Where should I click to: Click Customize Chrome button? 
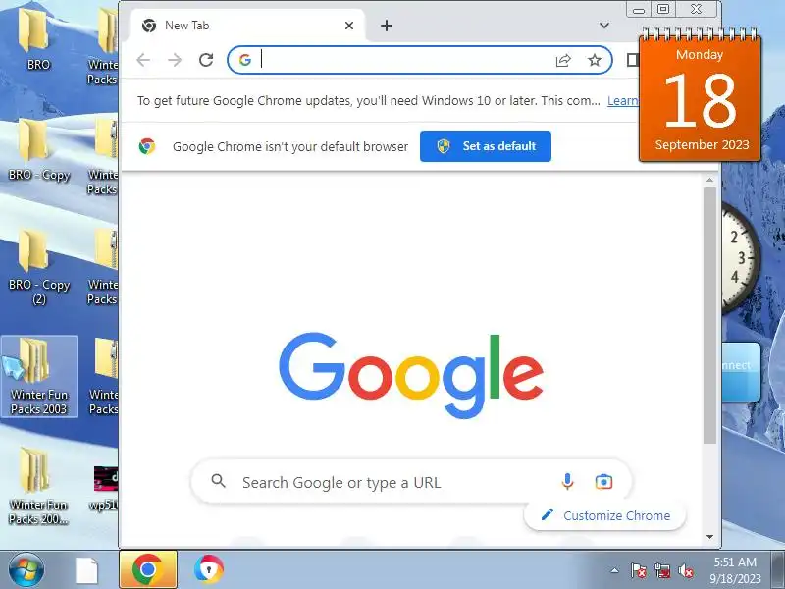coord(604,515)
